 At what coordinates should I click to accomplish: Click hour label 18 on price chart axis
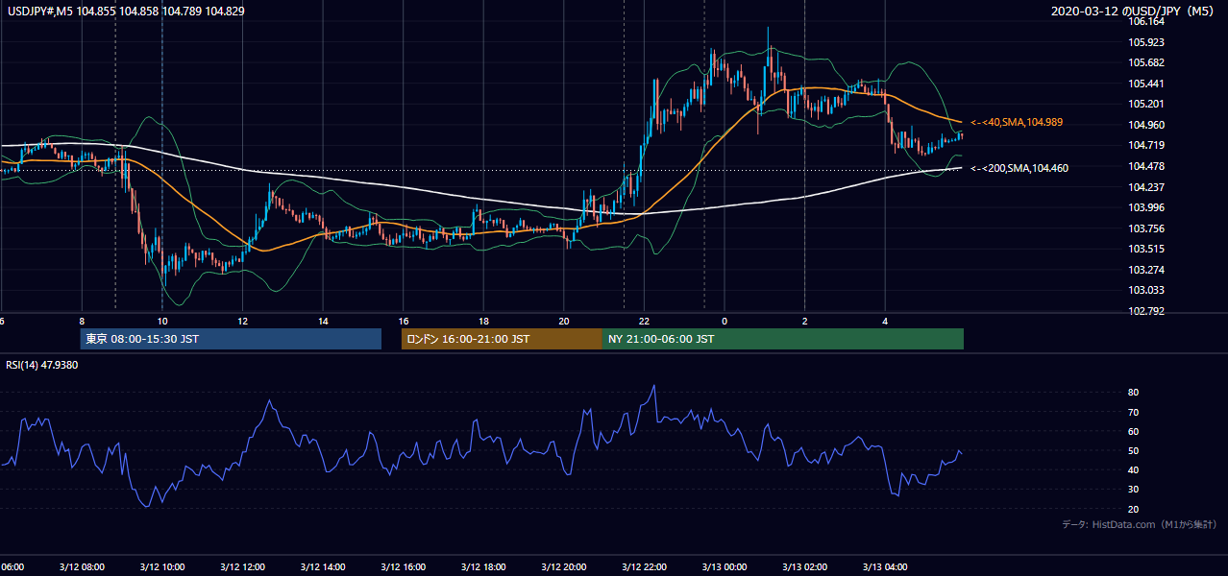483,321
